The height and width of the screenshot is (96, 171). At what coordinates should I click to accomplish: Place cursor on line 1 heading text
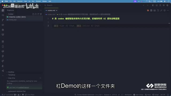click(86, 19)
